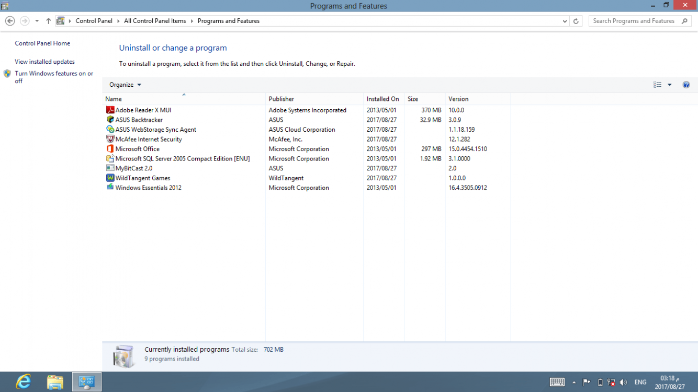Open the View installed updates link
698x392 pixels.
44,62
